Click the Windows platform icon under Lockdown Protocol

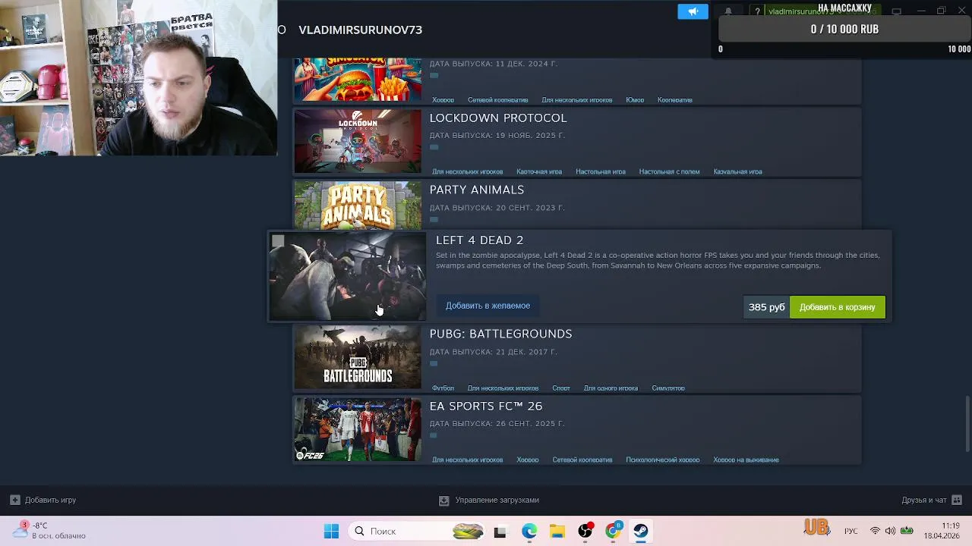[x=434, y=147]
